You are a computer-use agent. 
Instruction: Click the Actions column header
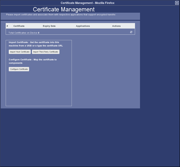tap(116, 26)
